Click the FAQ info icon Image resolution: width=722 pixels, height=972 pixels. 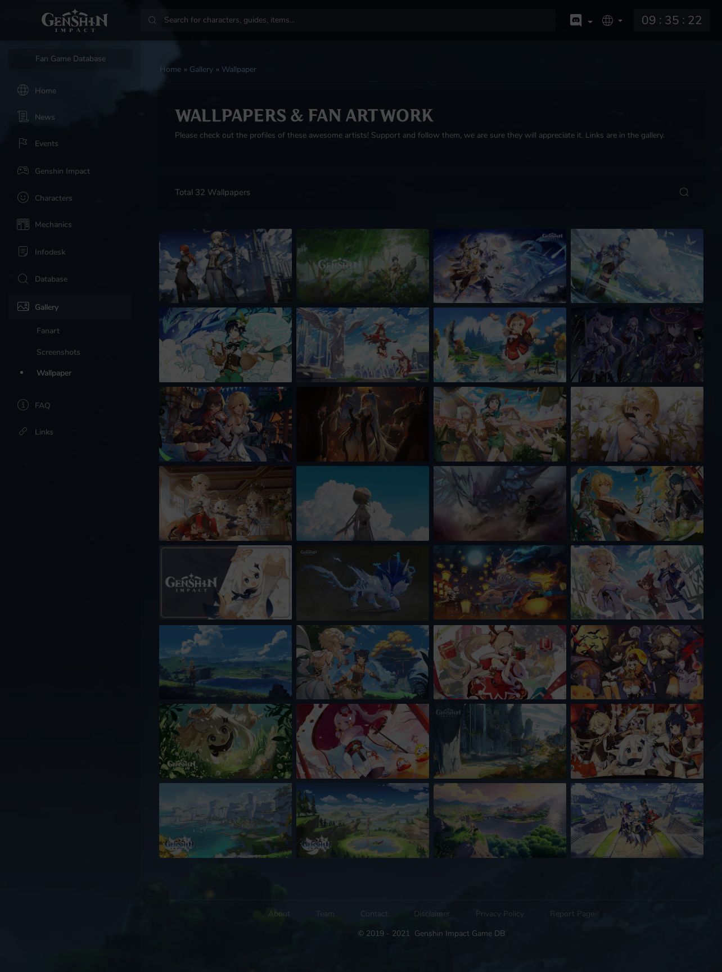point(23,405)
